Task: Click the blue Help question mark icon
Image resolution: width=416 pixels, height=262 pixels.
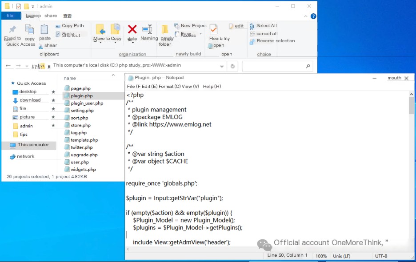Action: pyautogui.click(x=313, y=16)
